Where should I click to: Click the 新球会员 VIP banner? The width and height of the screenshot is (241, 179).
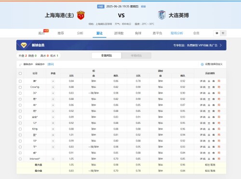point(121,45)
